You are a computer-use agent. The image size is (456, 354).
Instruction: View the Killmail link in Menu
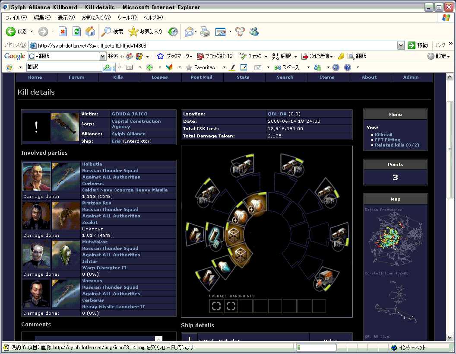click(383, 134)
